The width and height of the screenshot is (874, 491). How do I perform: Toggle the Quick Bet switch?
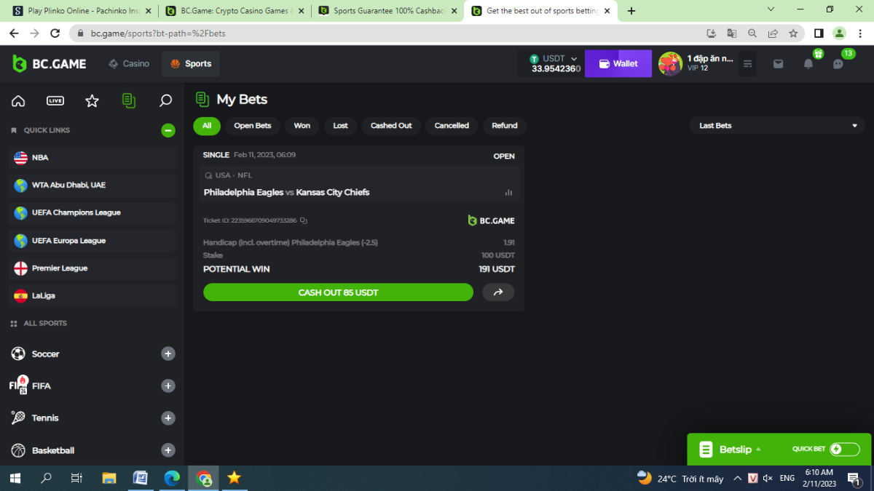point(844,450)
